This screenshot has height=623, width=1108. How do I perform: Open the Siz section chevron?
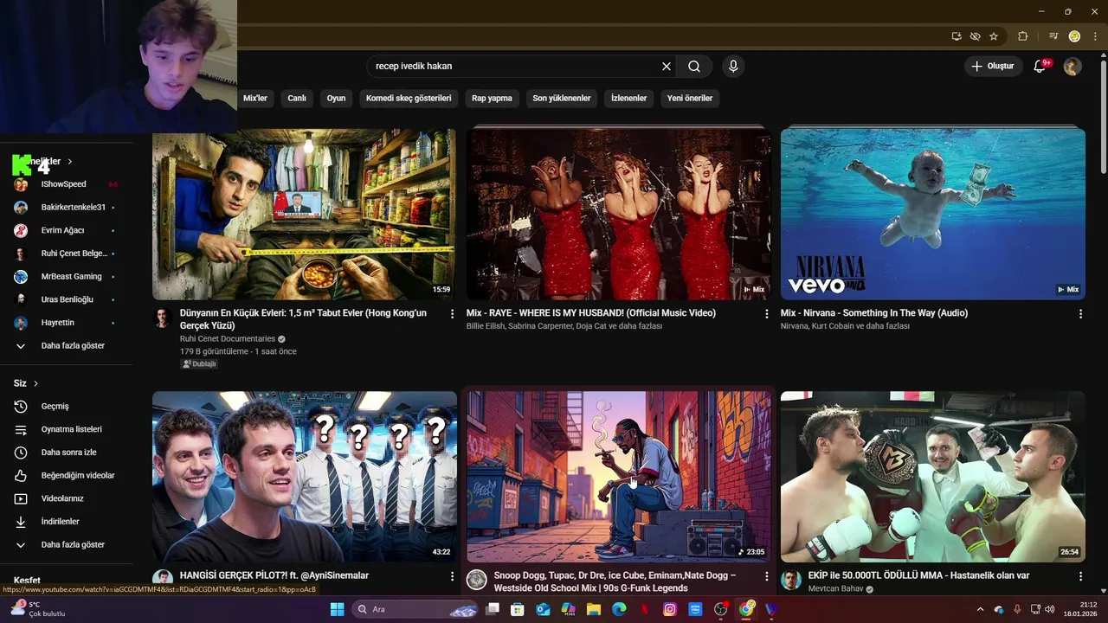[x=35, y=383]
